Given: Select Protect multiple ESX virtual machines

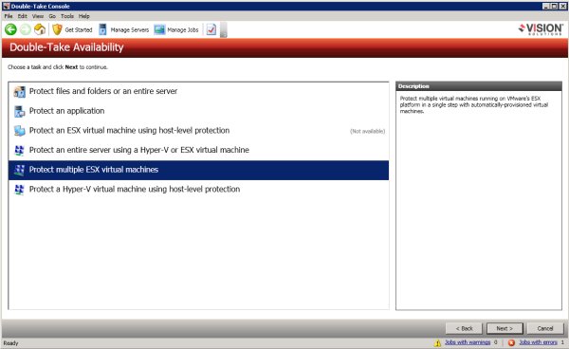Looking at the screenshot, I should click(198, 170).
